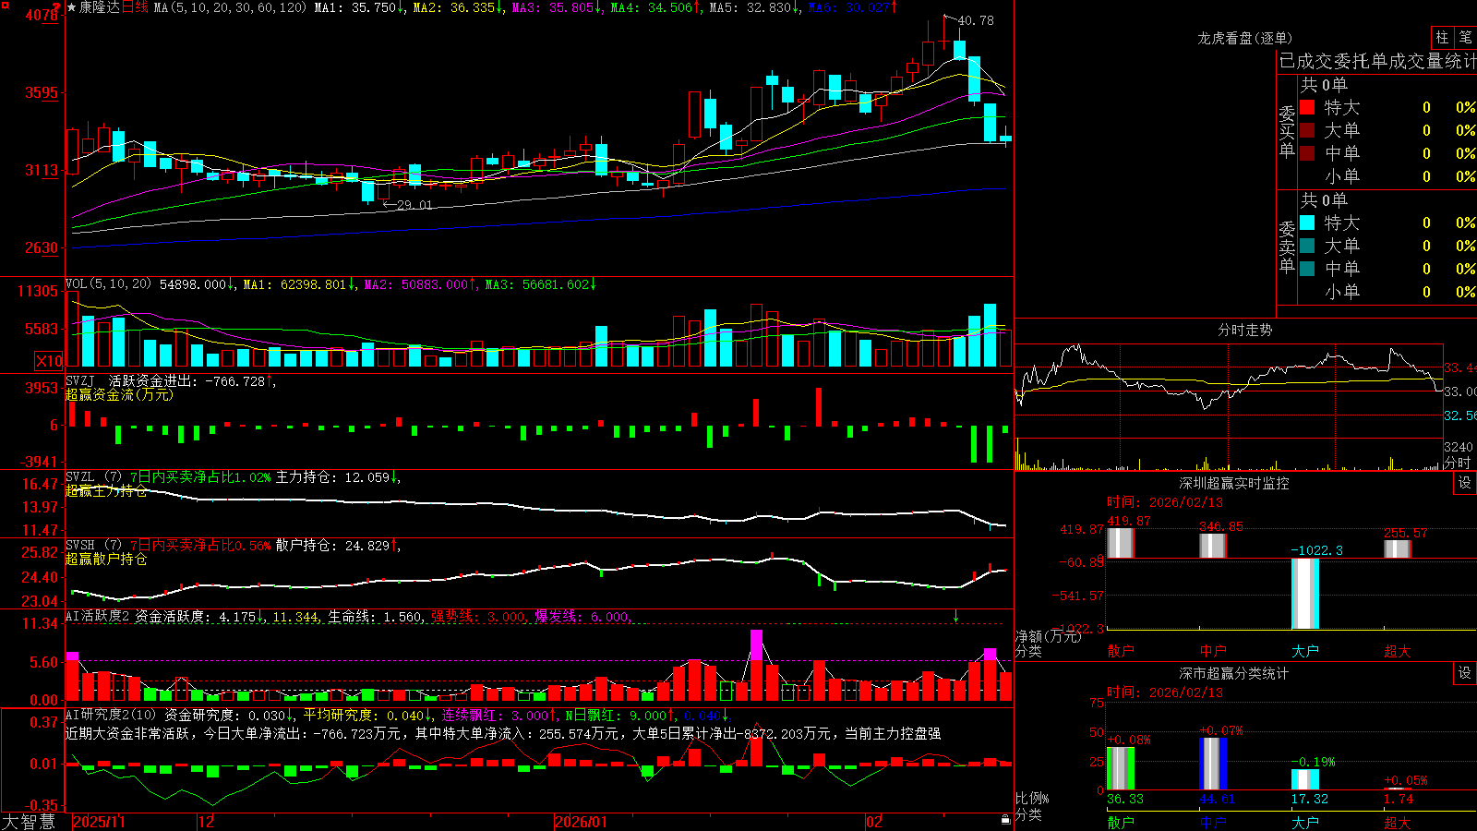
Task: Click the 小单 row under 委卖单
Action: (x=1387, y=292)
